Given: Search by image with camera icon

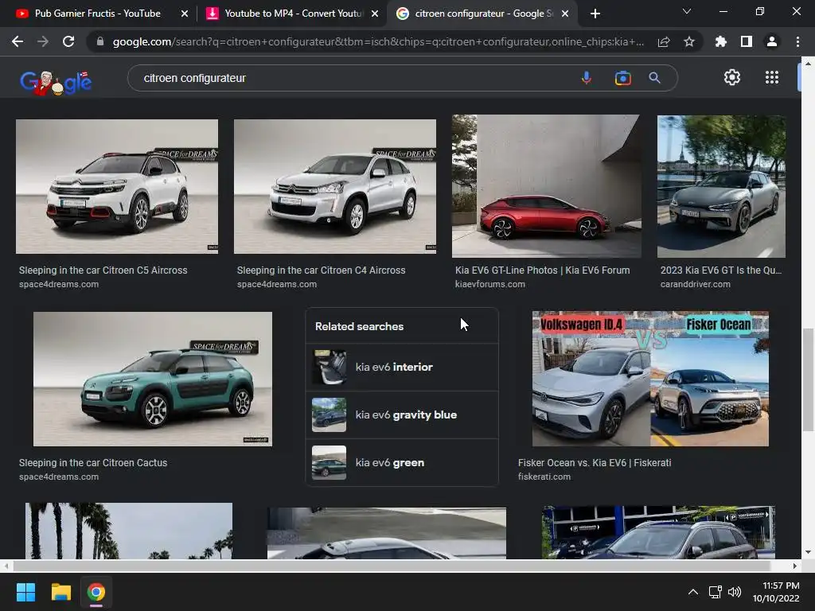Looking at the screenshot, I should (622, 78).
